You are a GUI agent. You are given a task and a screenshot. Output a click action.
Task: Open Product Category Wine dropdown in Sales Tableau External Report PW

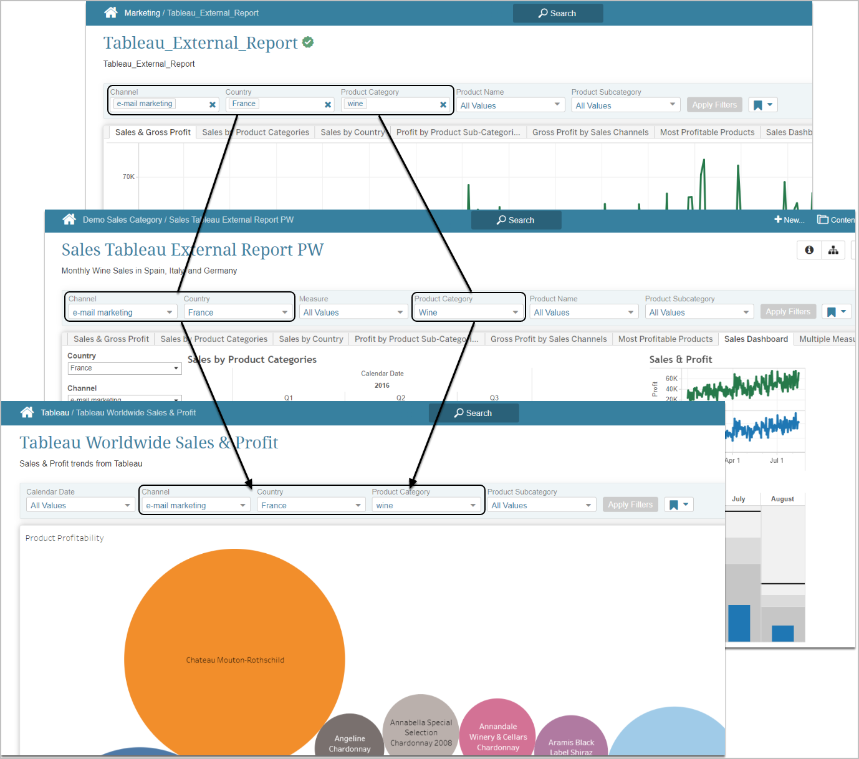469,312
